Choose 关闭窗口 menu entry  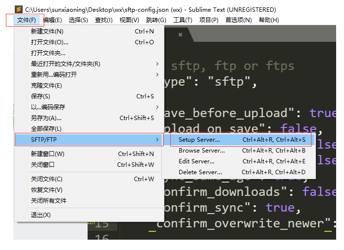(x=89, y=165)
